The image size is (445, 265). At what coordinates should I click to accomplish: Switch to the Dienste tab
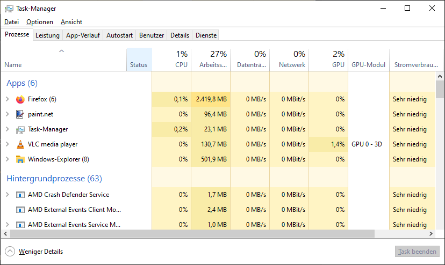pyautogui.click(x=206, y=35)
